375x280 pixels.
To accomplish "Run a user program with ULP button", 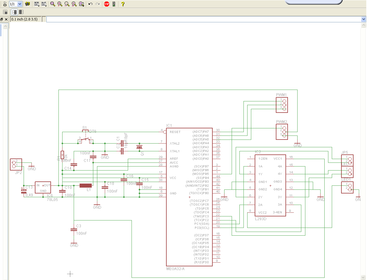I will pos(44,4).
